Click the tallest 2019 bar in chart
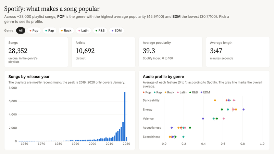Screen dimensions: 274x154 [x=125, y=116]
